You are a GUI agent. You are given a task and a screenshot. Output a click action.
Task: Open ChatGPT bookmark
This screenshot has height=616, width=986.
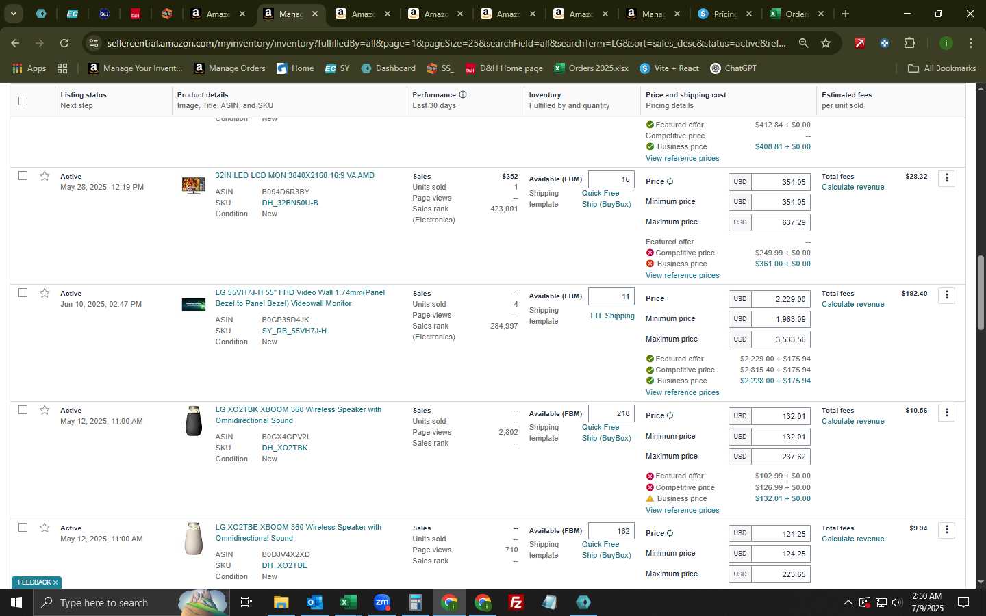733,68
